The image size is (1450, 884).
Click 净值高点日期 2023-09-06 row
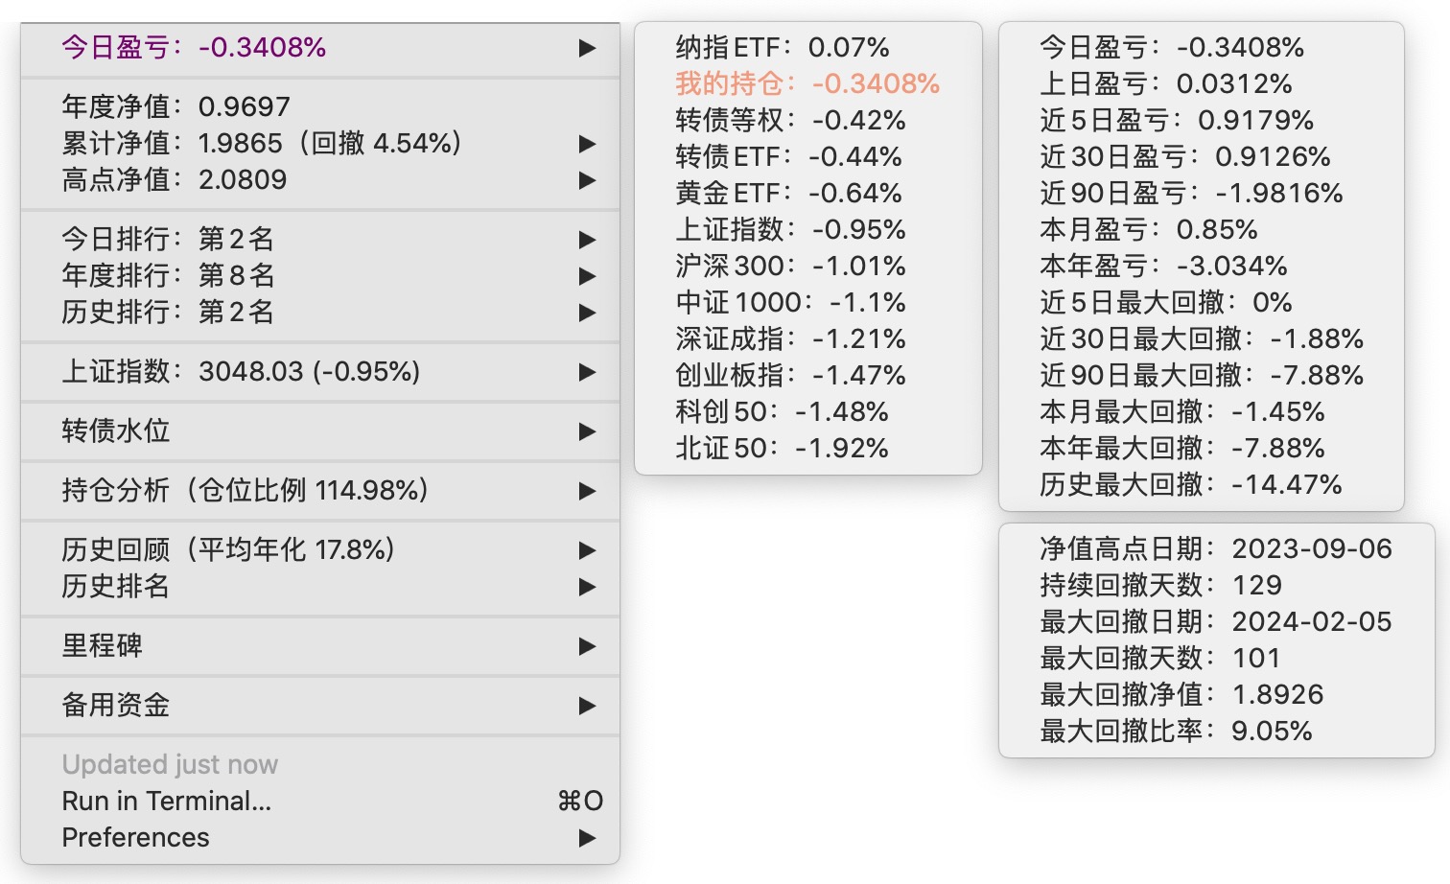click(1215, 548)
